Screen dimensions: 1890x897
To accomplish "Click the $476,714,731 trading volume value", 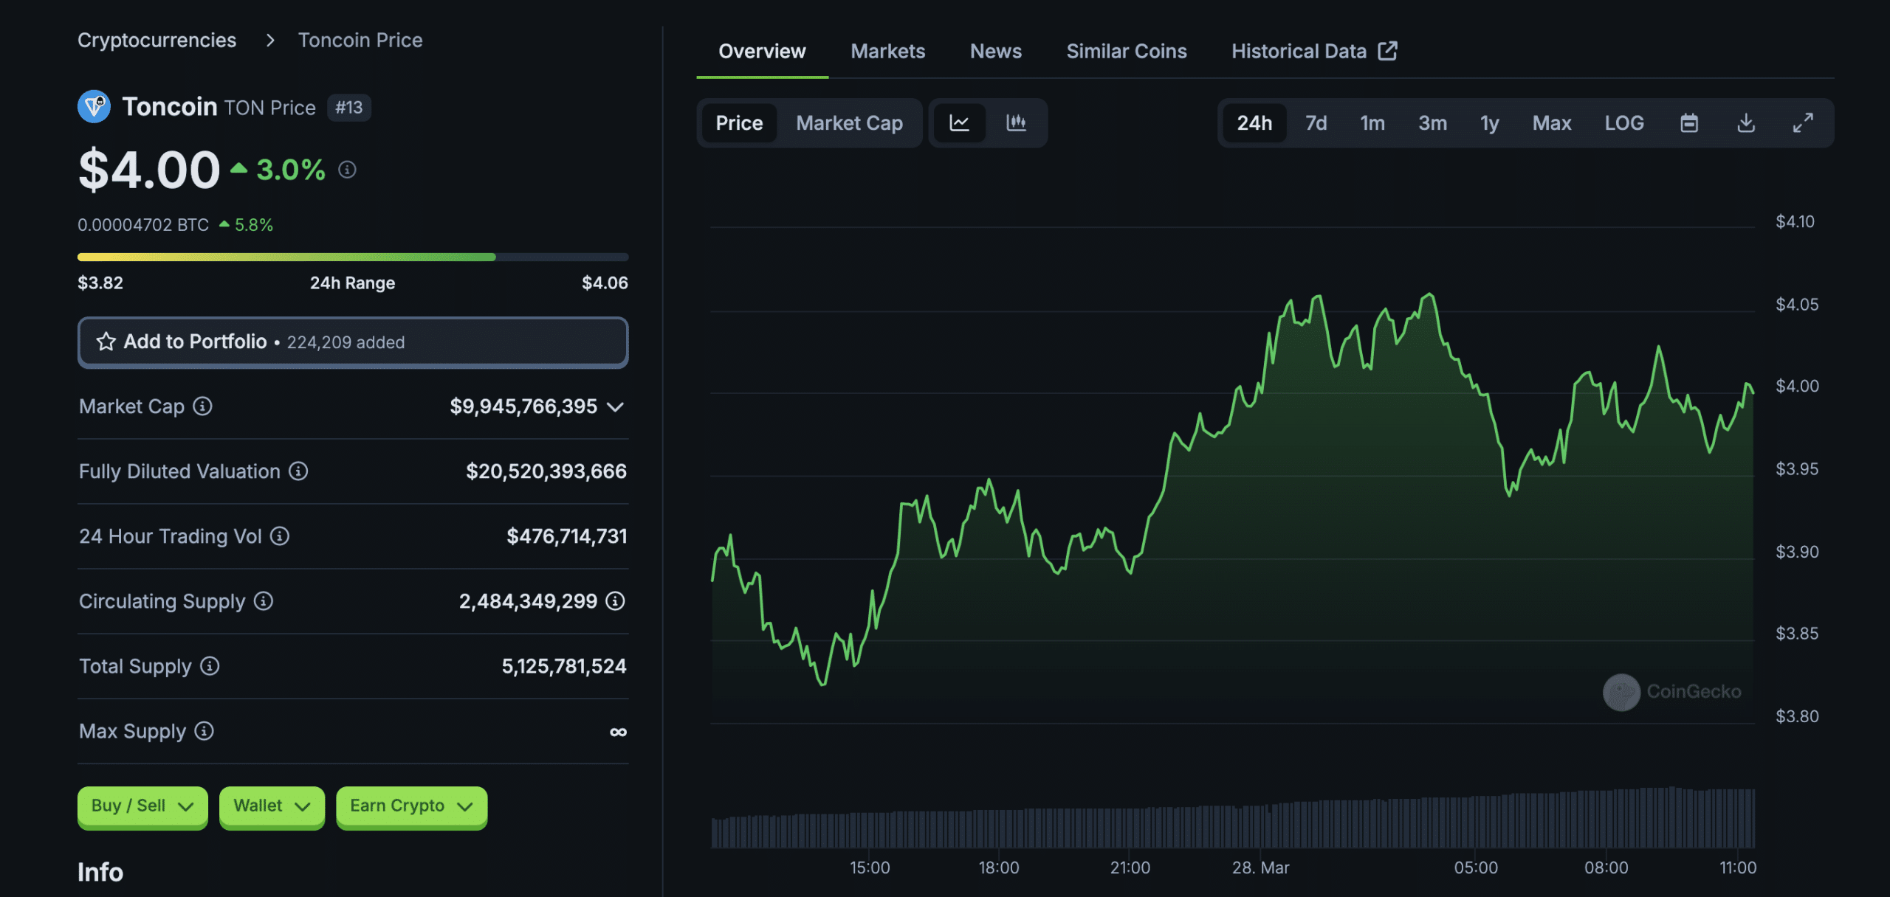I will 567,536.
